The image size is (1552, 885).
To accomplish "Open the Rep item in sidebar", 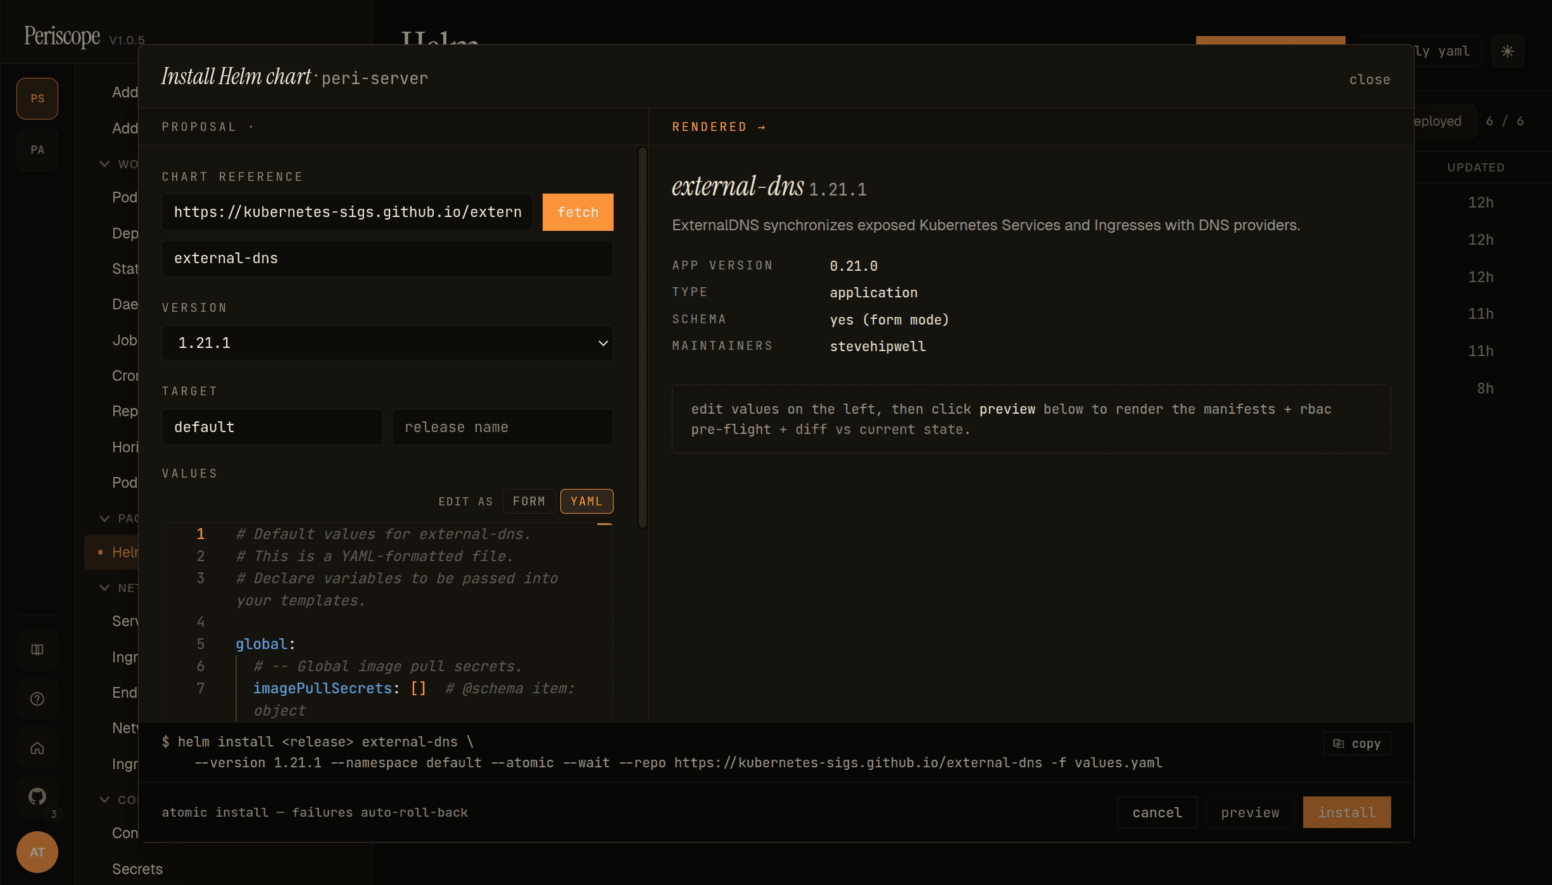I will pyautogui.click(x=125, y=411).
